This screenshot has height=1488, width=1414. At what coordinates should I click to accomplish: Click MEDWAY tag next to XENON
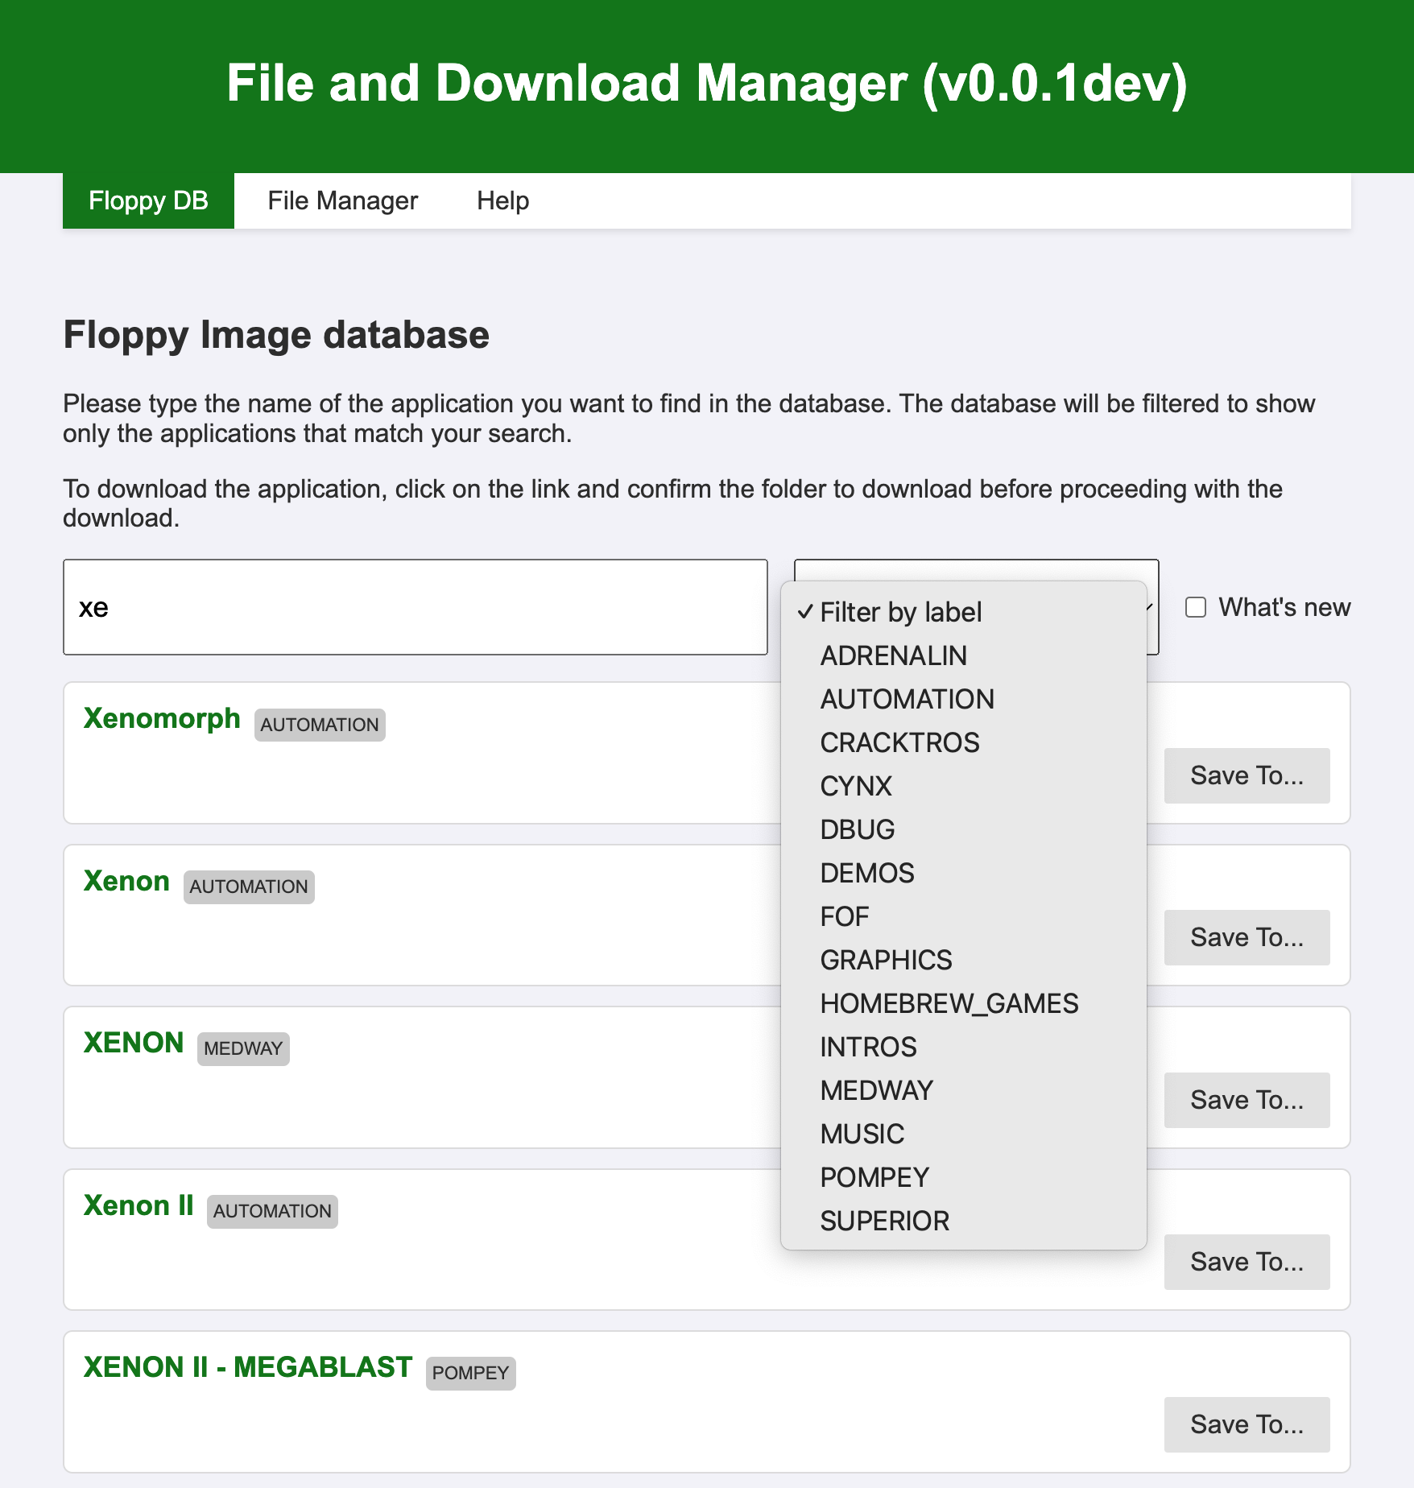click(x=243, y=1049)
